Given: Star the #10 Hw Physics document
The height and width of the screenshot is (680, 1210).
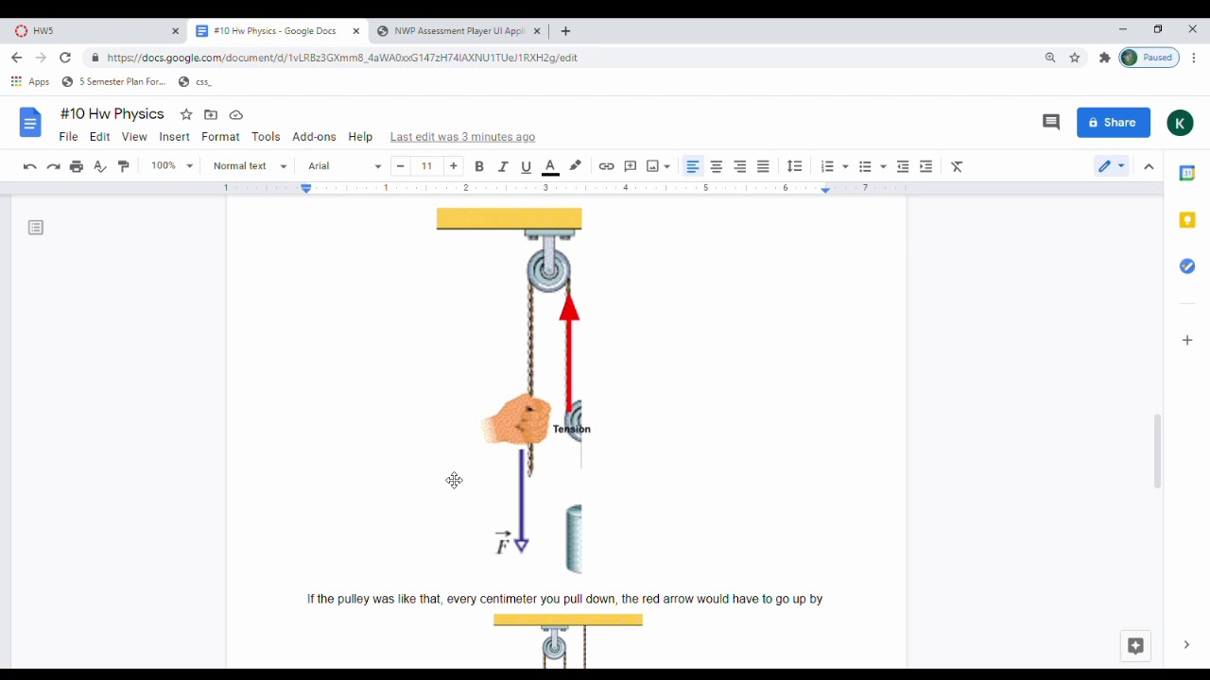Looking at the screenshot, I should pyautogui.click(x=186, y=114).
